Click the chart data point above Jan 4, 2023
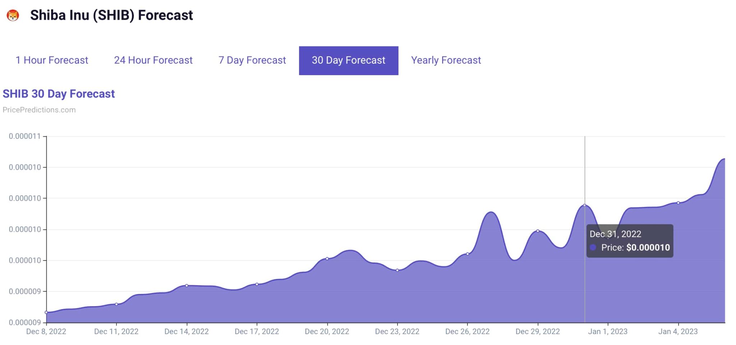This screenshot has height=345, width=736. (x=678, y=203)
